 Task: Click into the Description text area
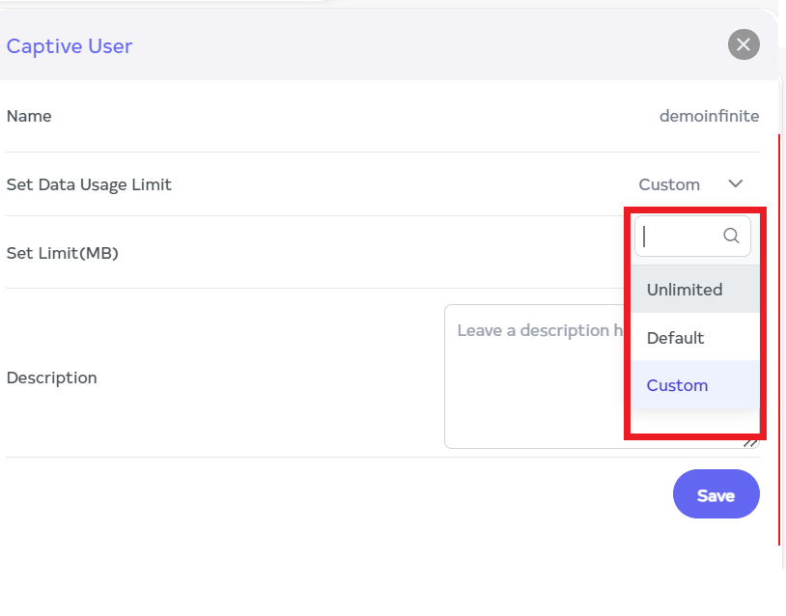(531, 386)
